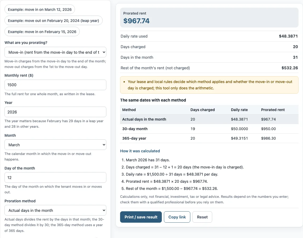Click the 'Daily rate' column header

pos(239,109)
